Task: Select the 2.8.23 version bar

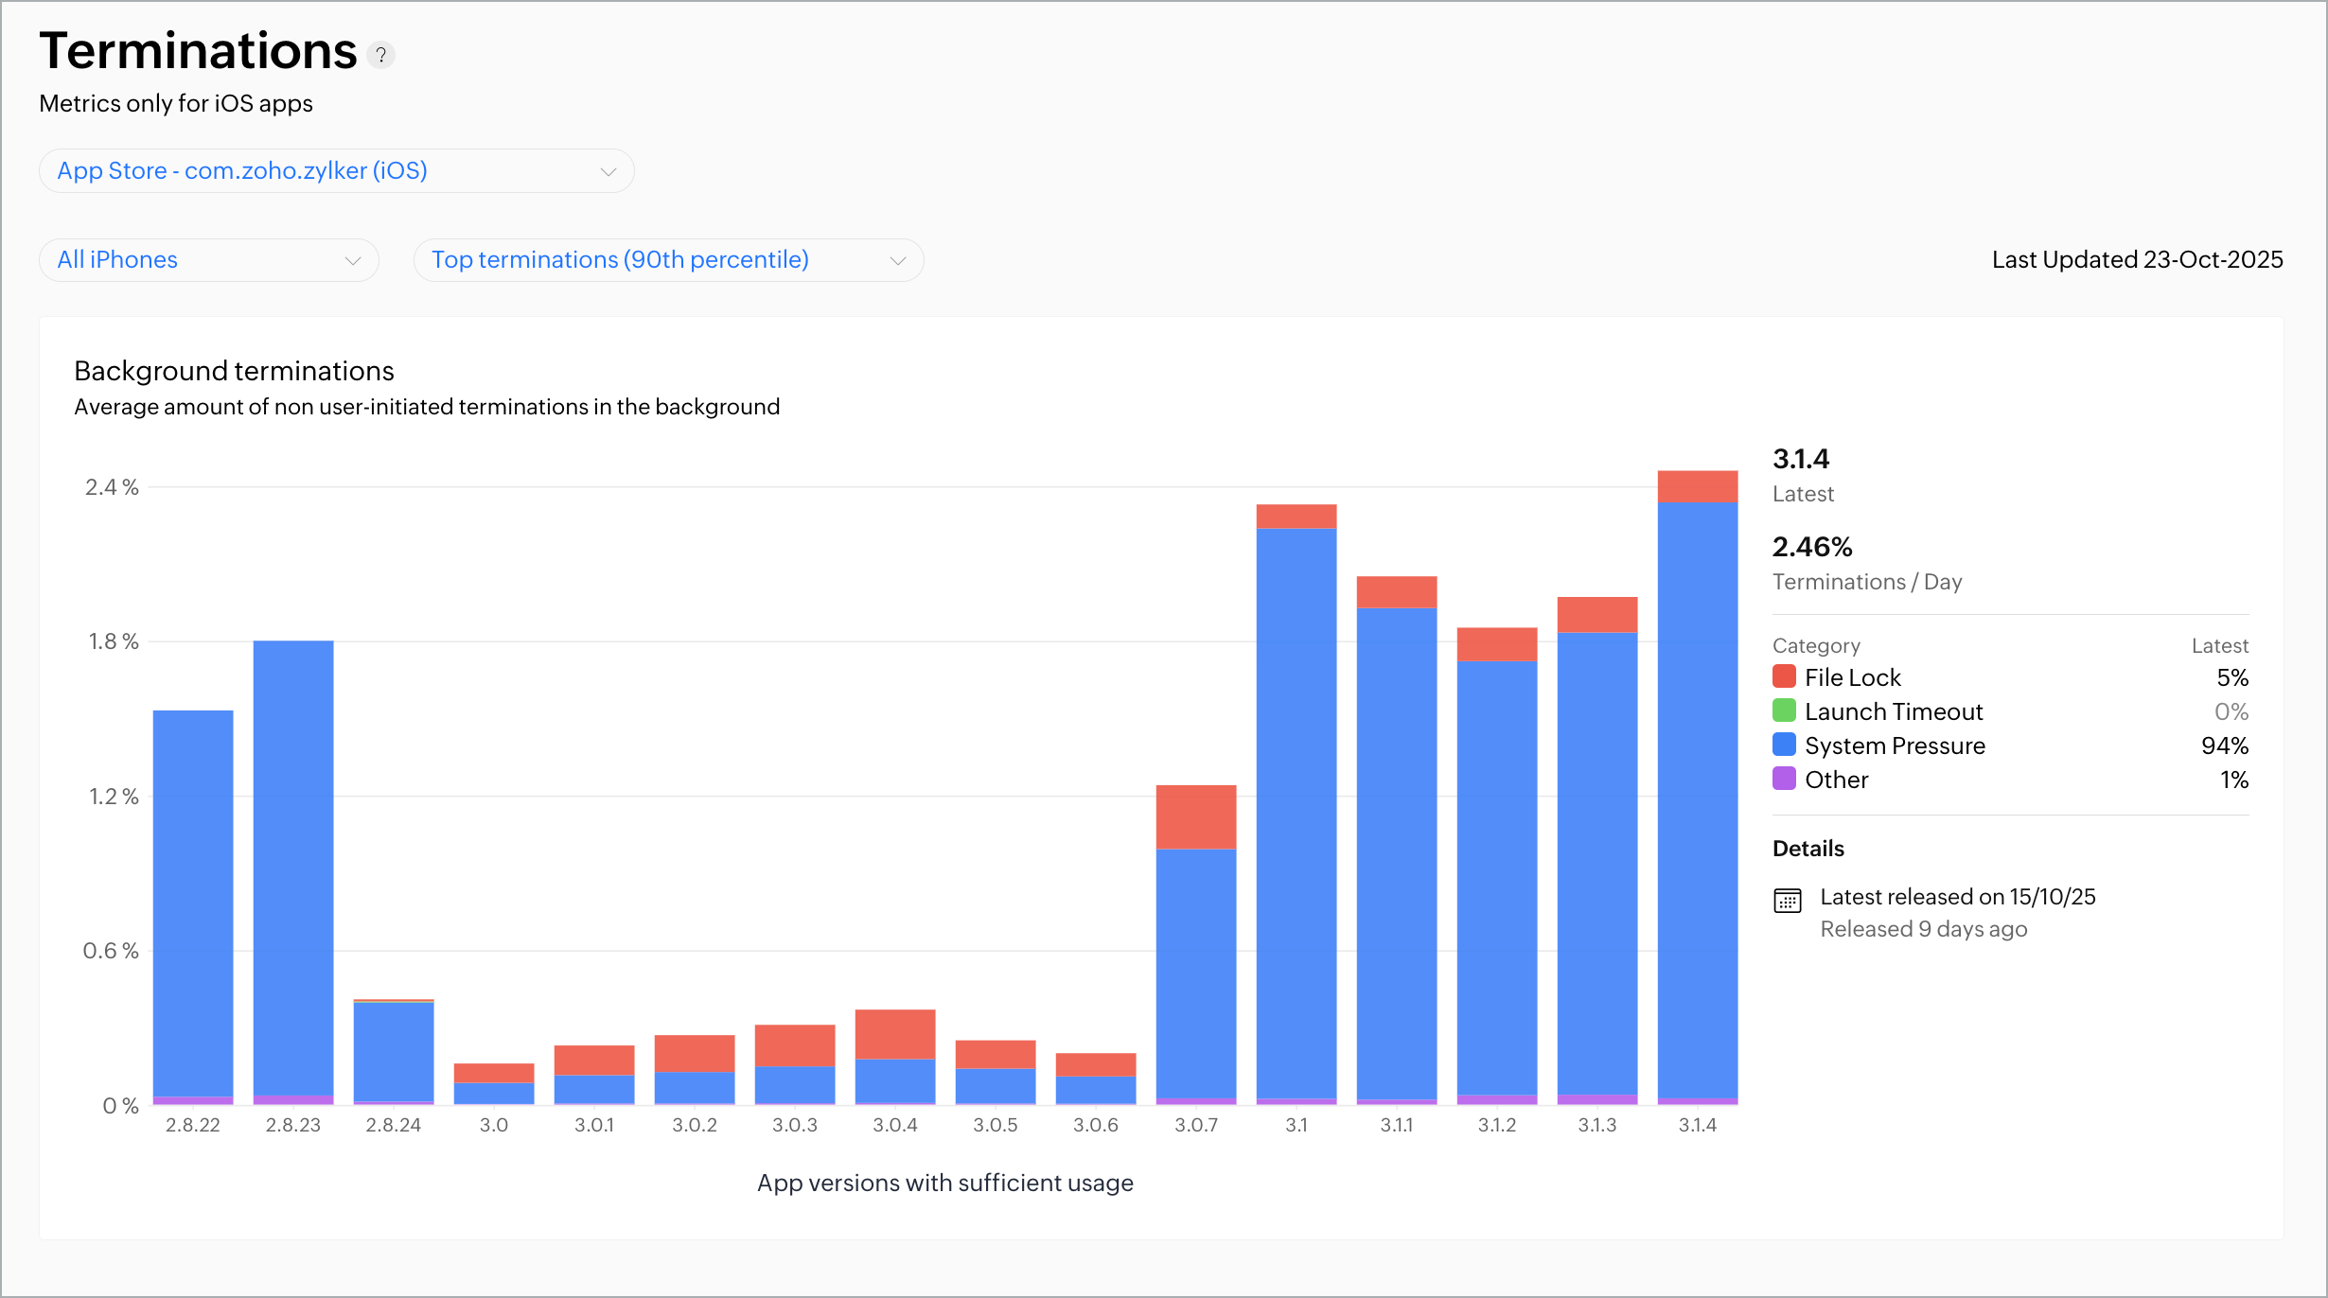Action: click(293, 870)
